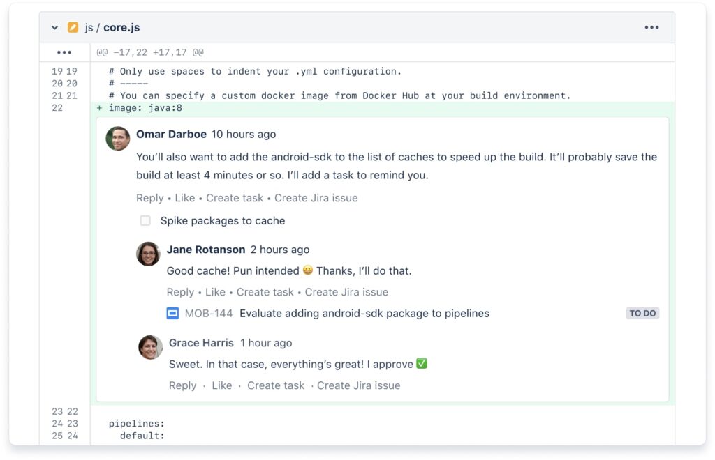
Task: Open the diff gutter ellipsis menu
Action: pyautogui.click(x=64, y=52)
